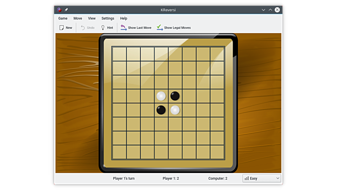Pin window using title bar pin icon
The height and width of the screenshot is (190, 337).
point(66,9)
